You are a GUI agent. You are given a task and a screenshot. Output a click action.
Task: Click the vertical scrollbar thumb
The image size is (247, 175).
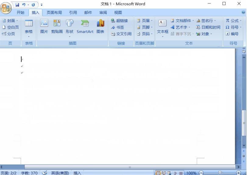[x=244, y=123]
